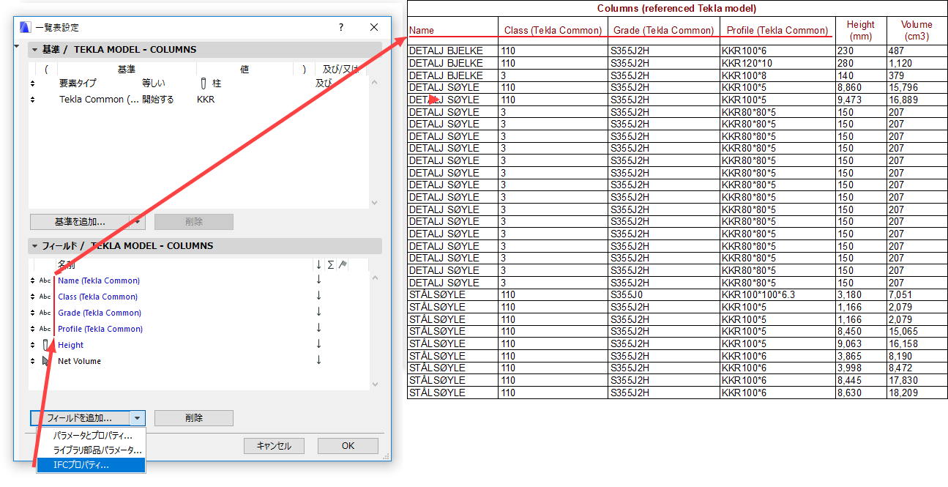Select the Grade (Tekla Common) field
This screenshot has width=948, height=487.
point(100,313)
